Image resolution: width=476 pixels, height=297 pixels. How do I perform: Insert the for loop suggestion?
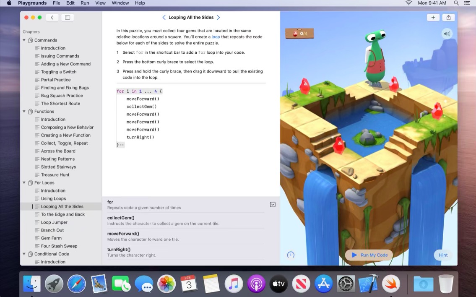pos(185,204)
